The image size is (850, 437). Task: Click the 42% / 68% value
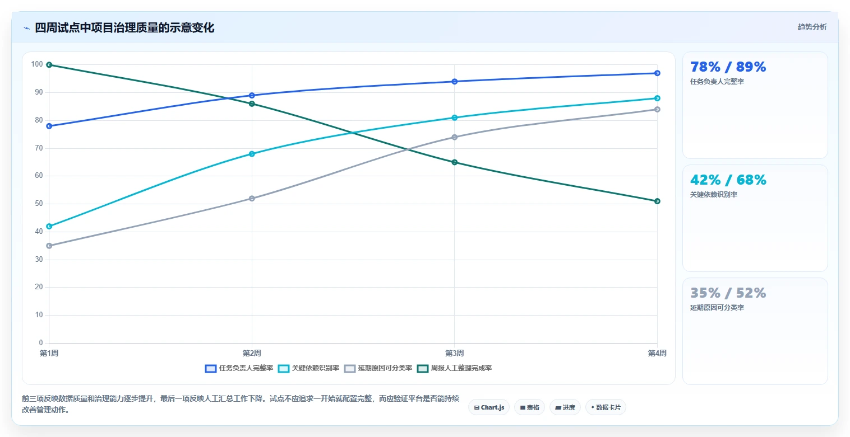point(728,180)
